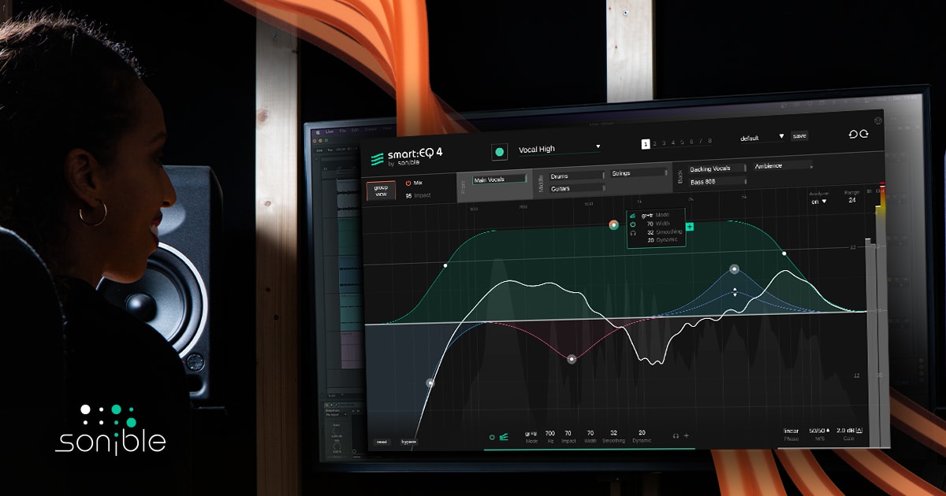Click the 50/50 M/S balance control
Viewport: 946px width, 496px height.
[x=817, y=431]
